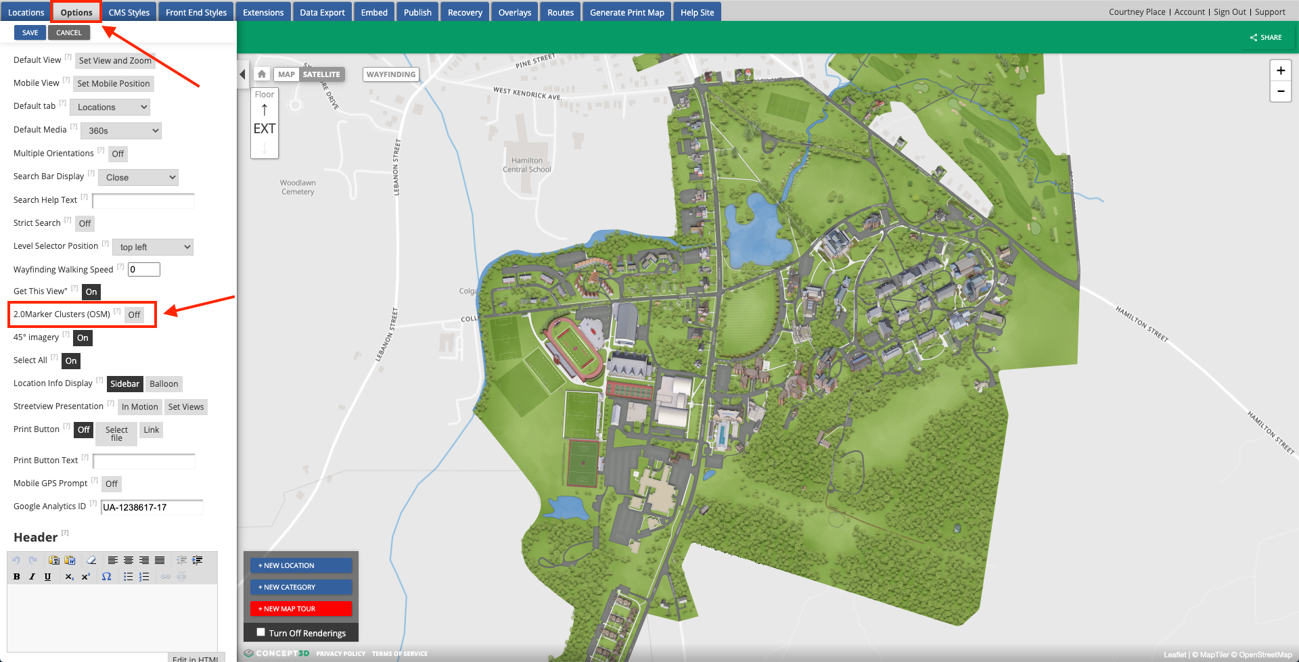Toggle Get This View On switch
Image resolution: width=1299 pixels, height=662 pixels.
[x=91, y=292]
